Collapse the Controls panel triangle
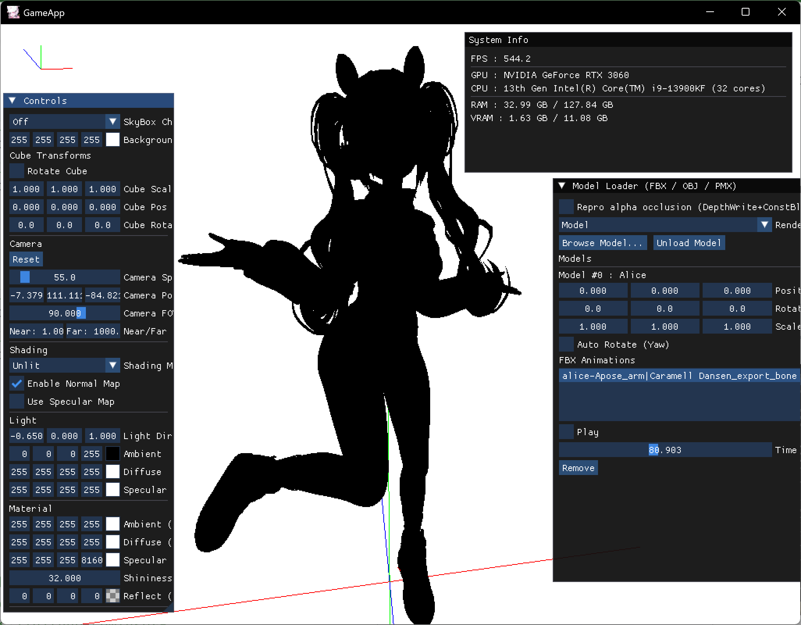The image size is (801, 625). pos(12,101)
